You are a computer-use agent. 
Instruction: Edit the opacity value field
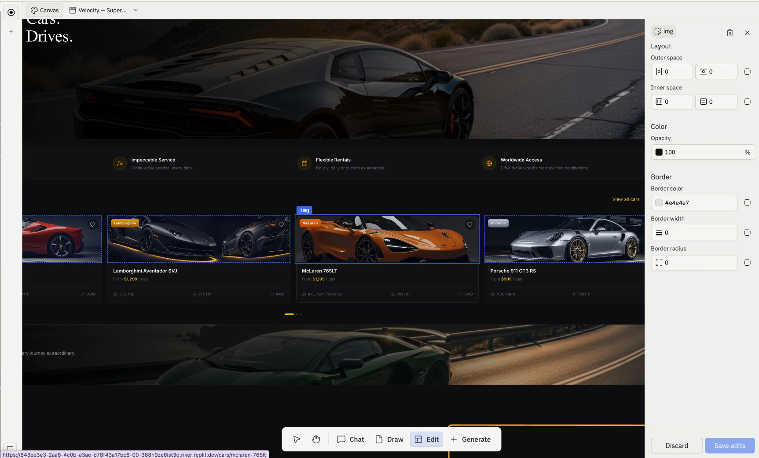(703, 152)
